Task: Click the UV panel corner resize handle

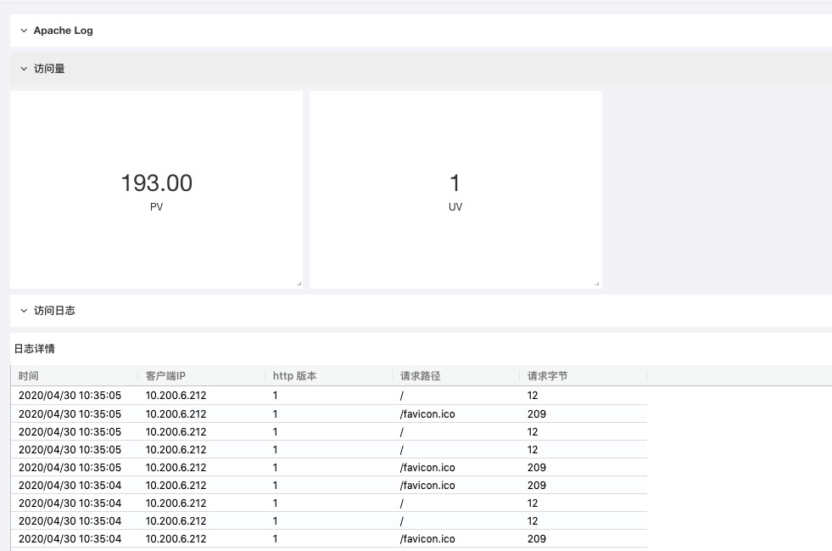Action: 597,284
